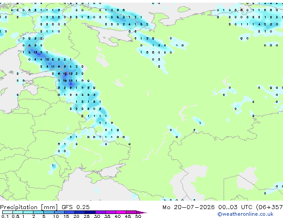Click the 0.1–0.5 mm legend color swatch
This screenshot has height=218, width=283.
click(8, 212)
